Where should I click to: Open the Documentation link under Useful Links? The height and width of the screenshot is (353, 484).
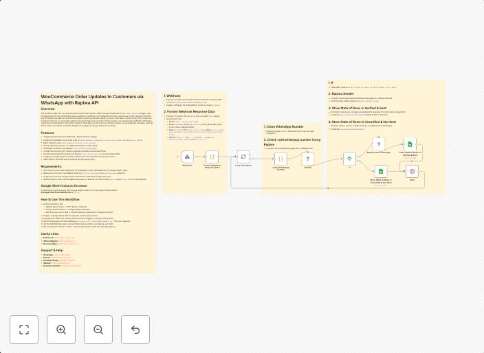[x=69, y=244]
